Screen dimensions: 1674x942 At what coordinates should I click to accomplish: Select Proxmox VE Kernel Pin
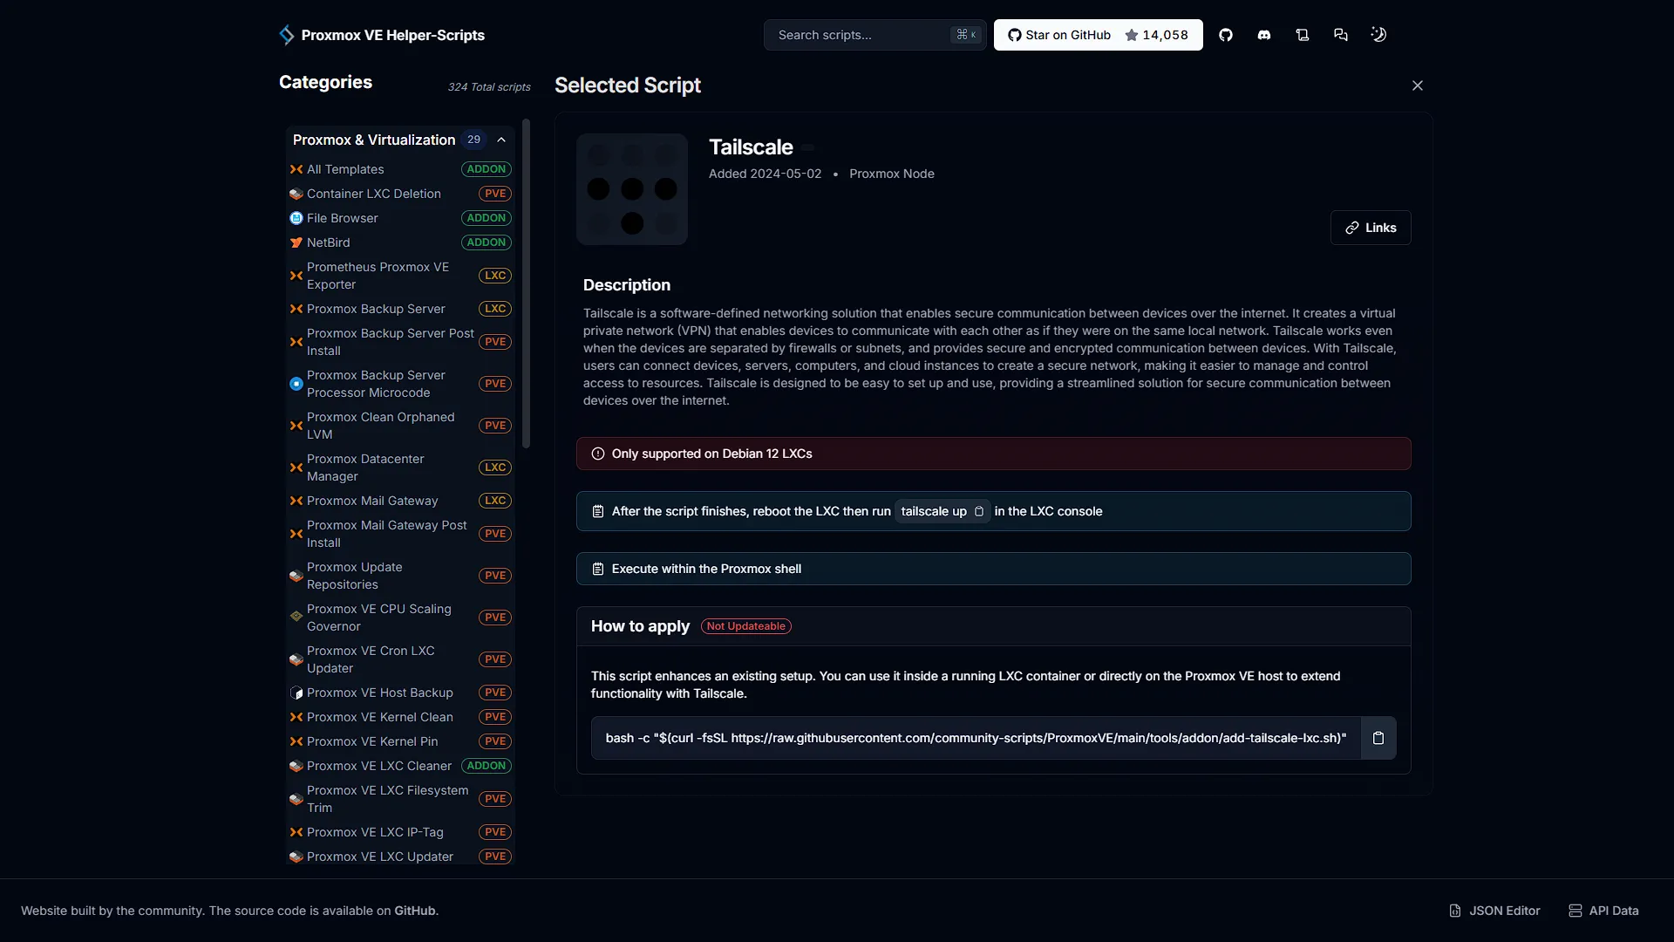tap(400, 741)
